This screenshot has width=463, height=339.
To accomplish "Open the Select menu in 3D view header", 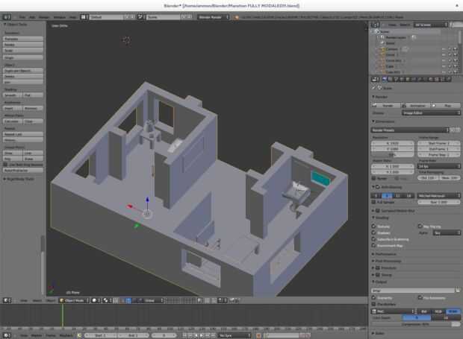I will [x=37, y=300].
